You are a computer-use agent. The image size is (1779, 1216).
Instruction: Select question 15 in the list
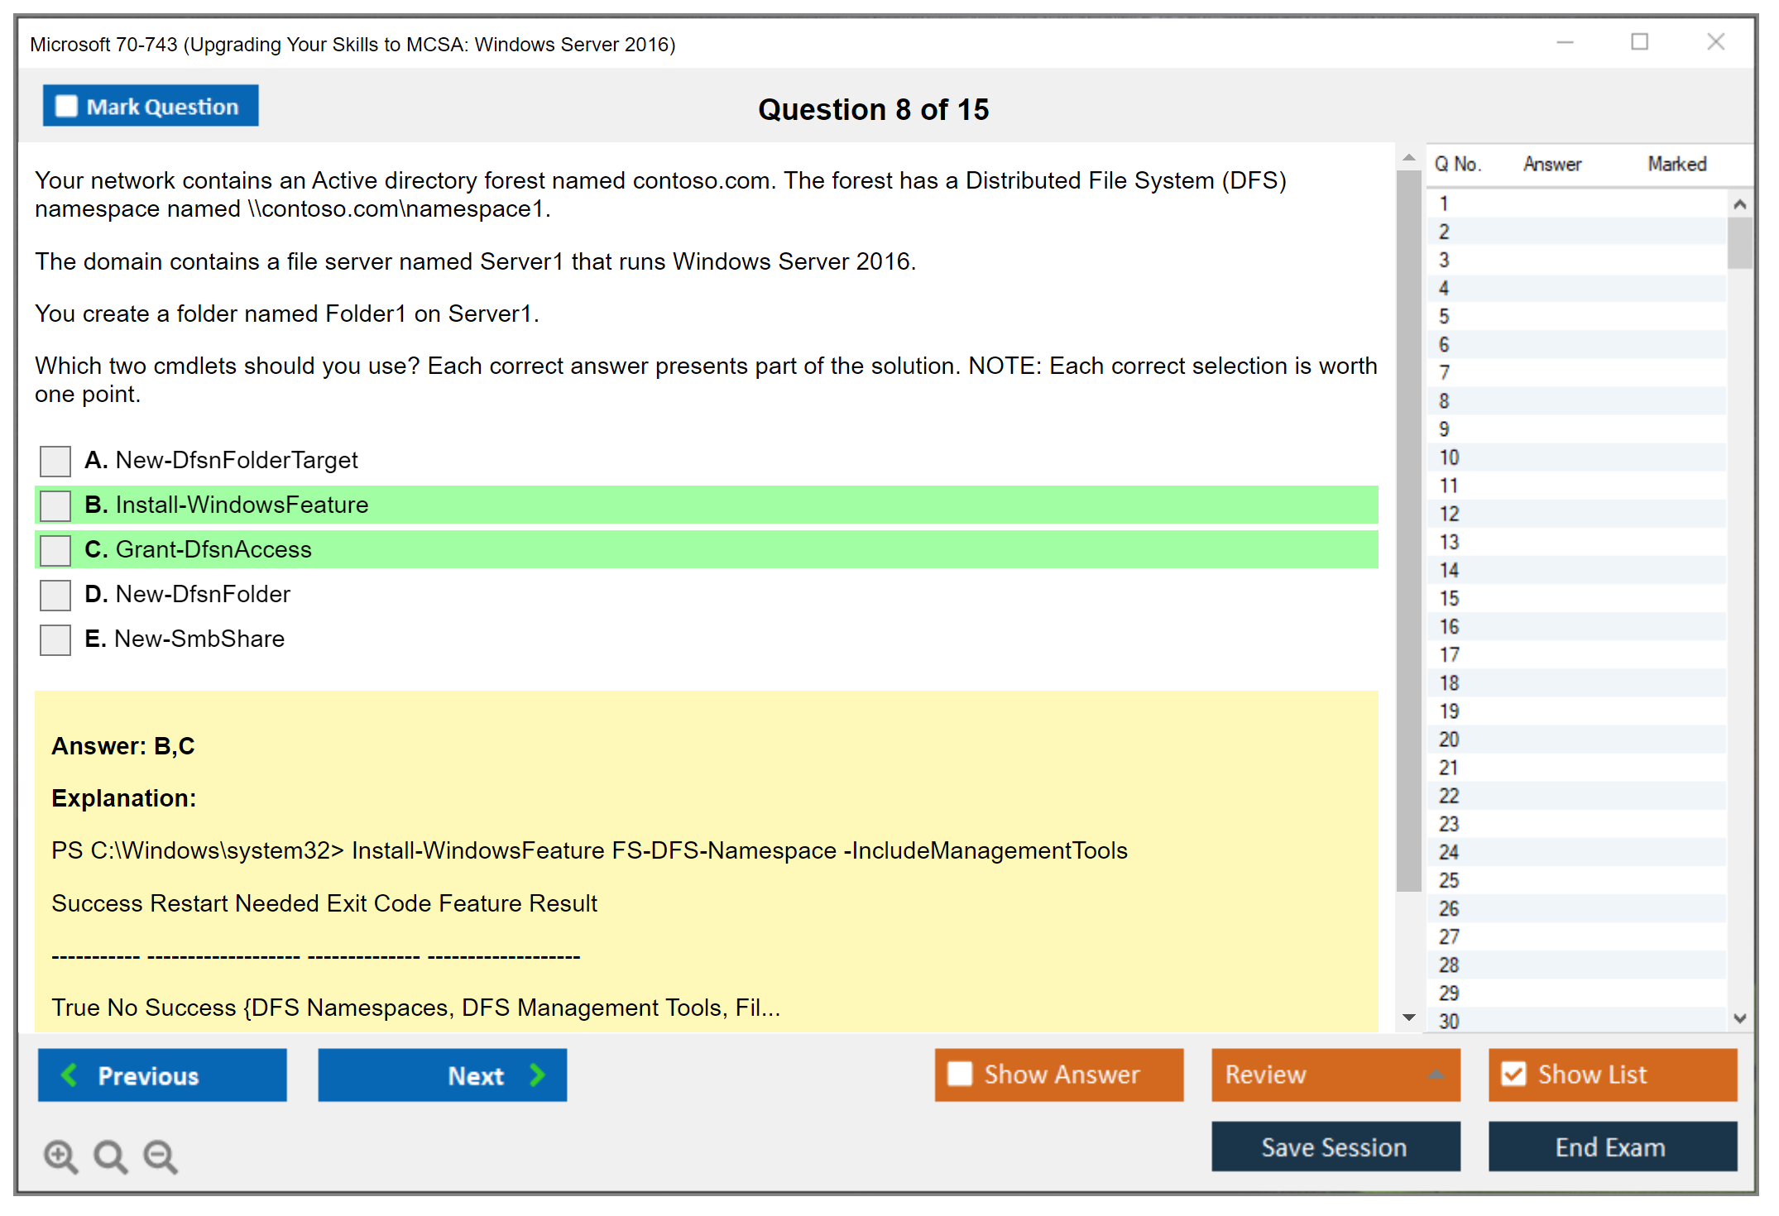click(1449, 599)
